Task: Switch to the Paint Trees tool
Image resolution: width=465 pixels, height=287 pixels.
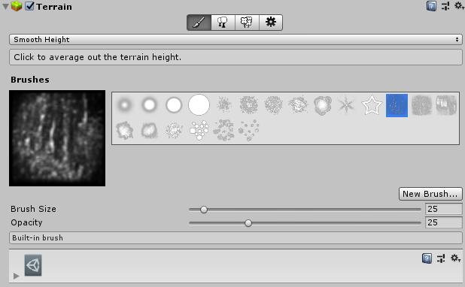Action: 223,23
